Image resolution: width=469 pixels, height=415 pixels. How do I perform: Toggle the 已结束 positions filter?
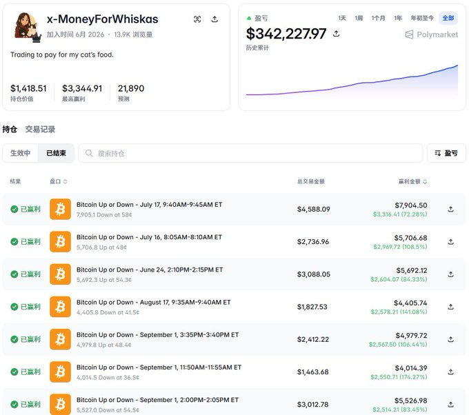[x=56, y=153]
